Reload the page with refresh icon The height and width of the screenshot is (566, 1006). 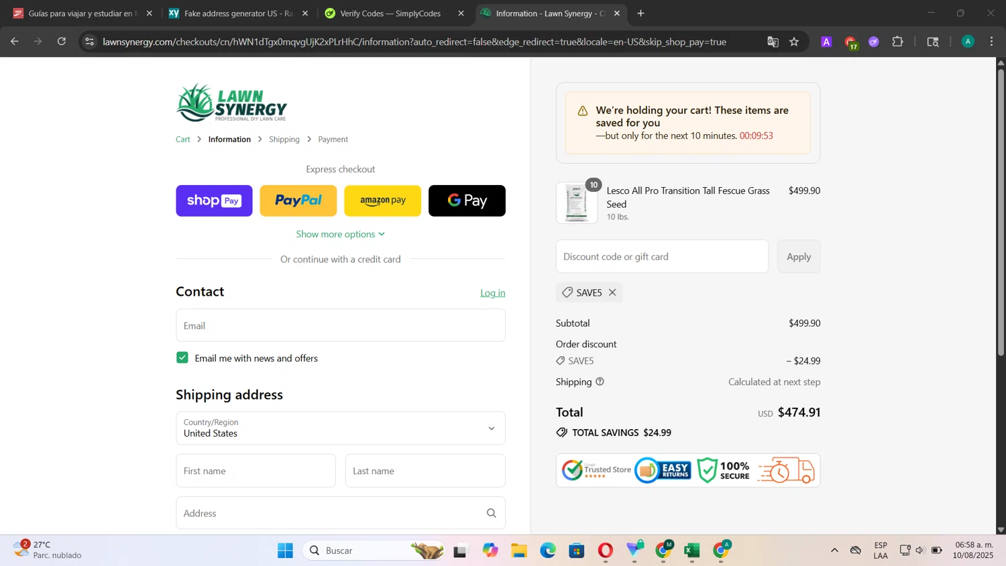click(x=62, y=42)
